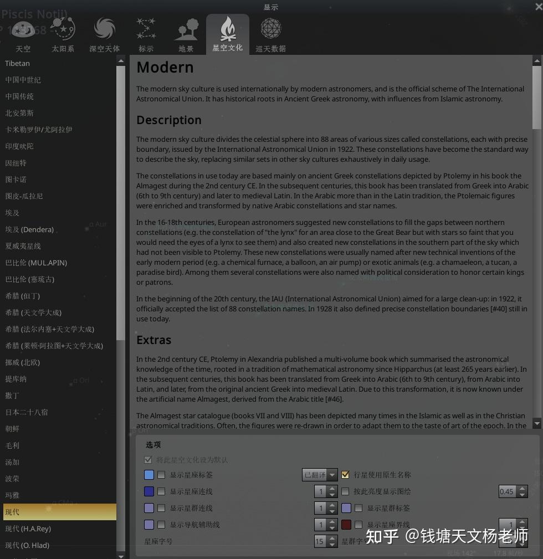543x559 pixels.
Task: Choose 毛利 sky culture
Action: coord(59,445)
